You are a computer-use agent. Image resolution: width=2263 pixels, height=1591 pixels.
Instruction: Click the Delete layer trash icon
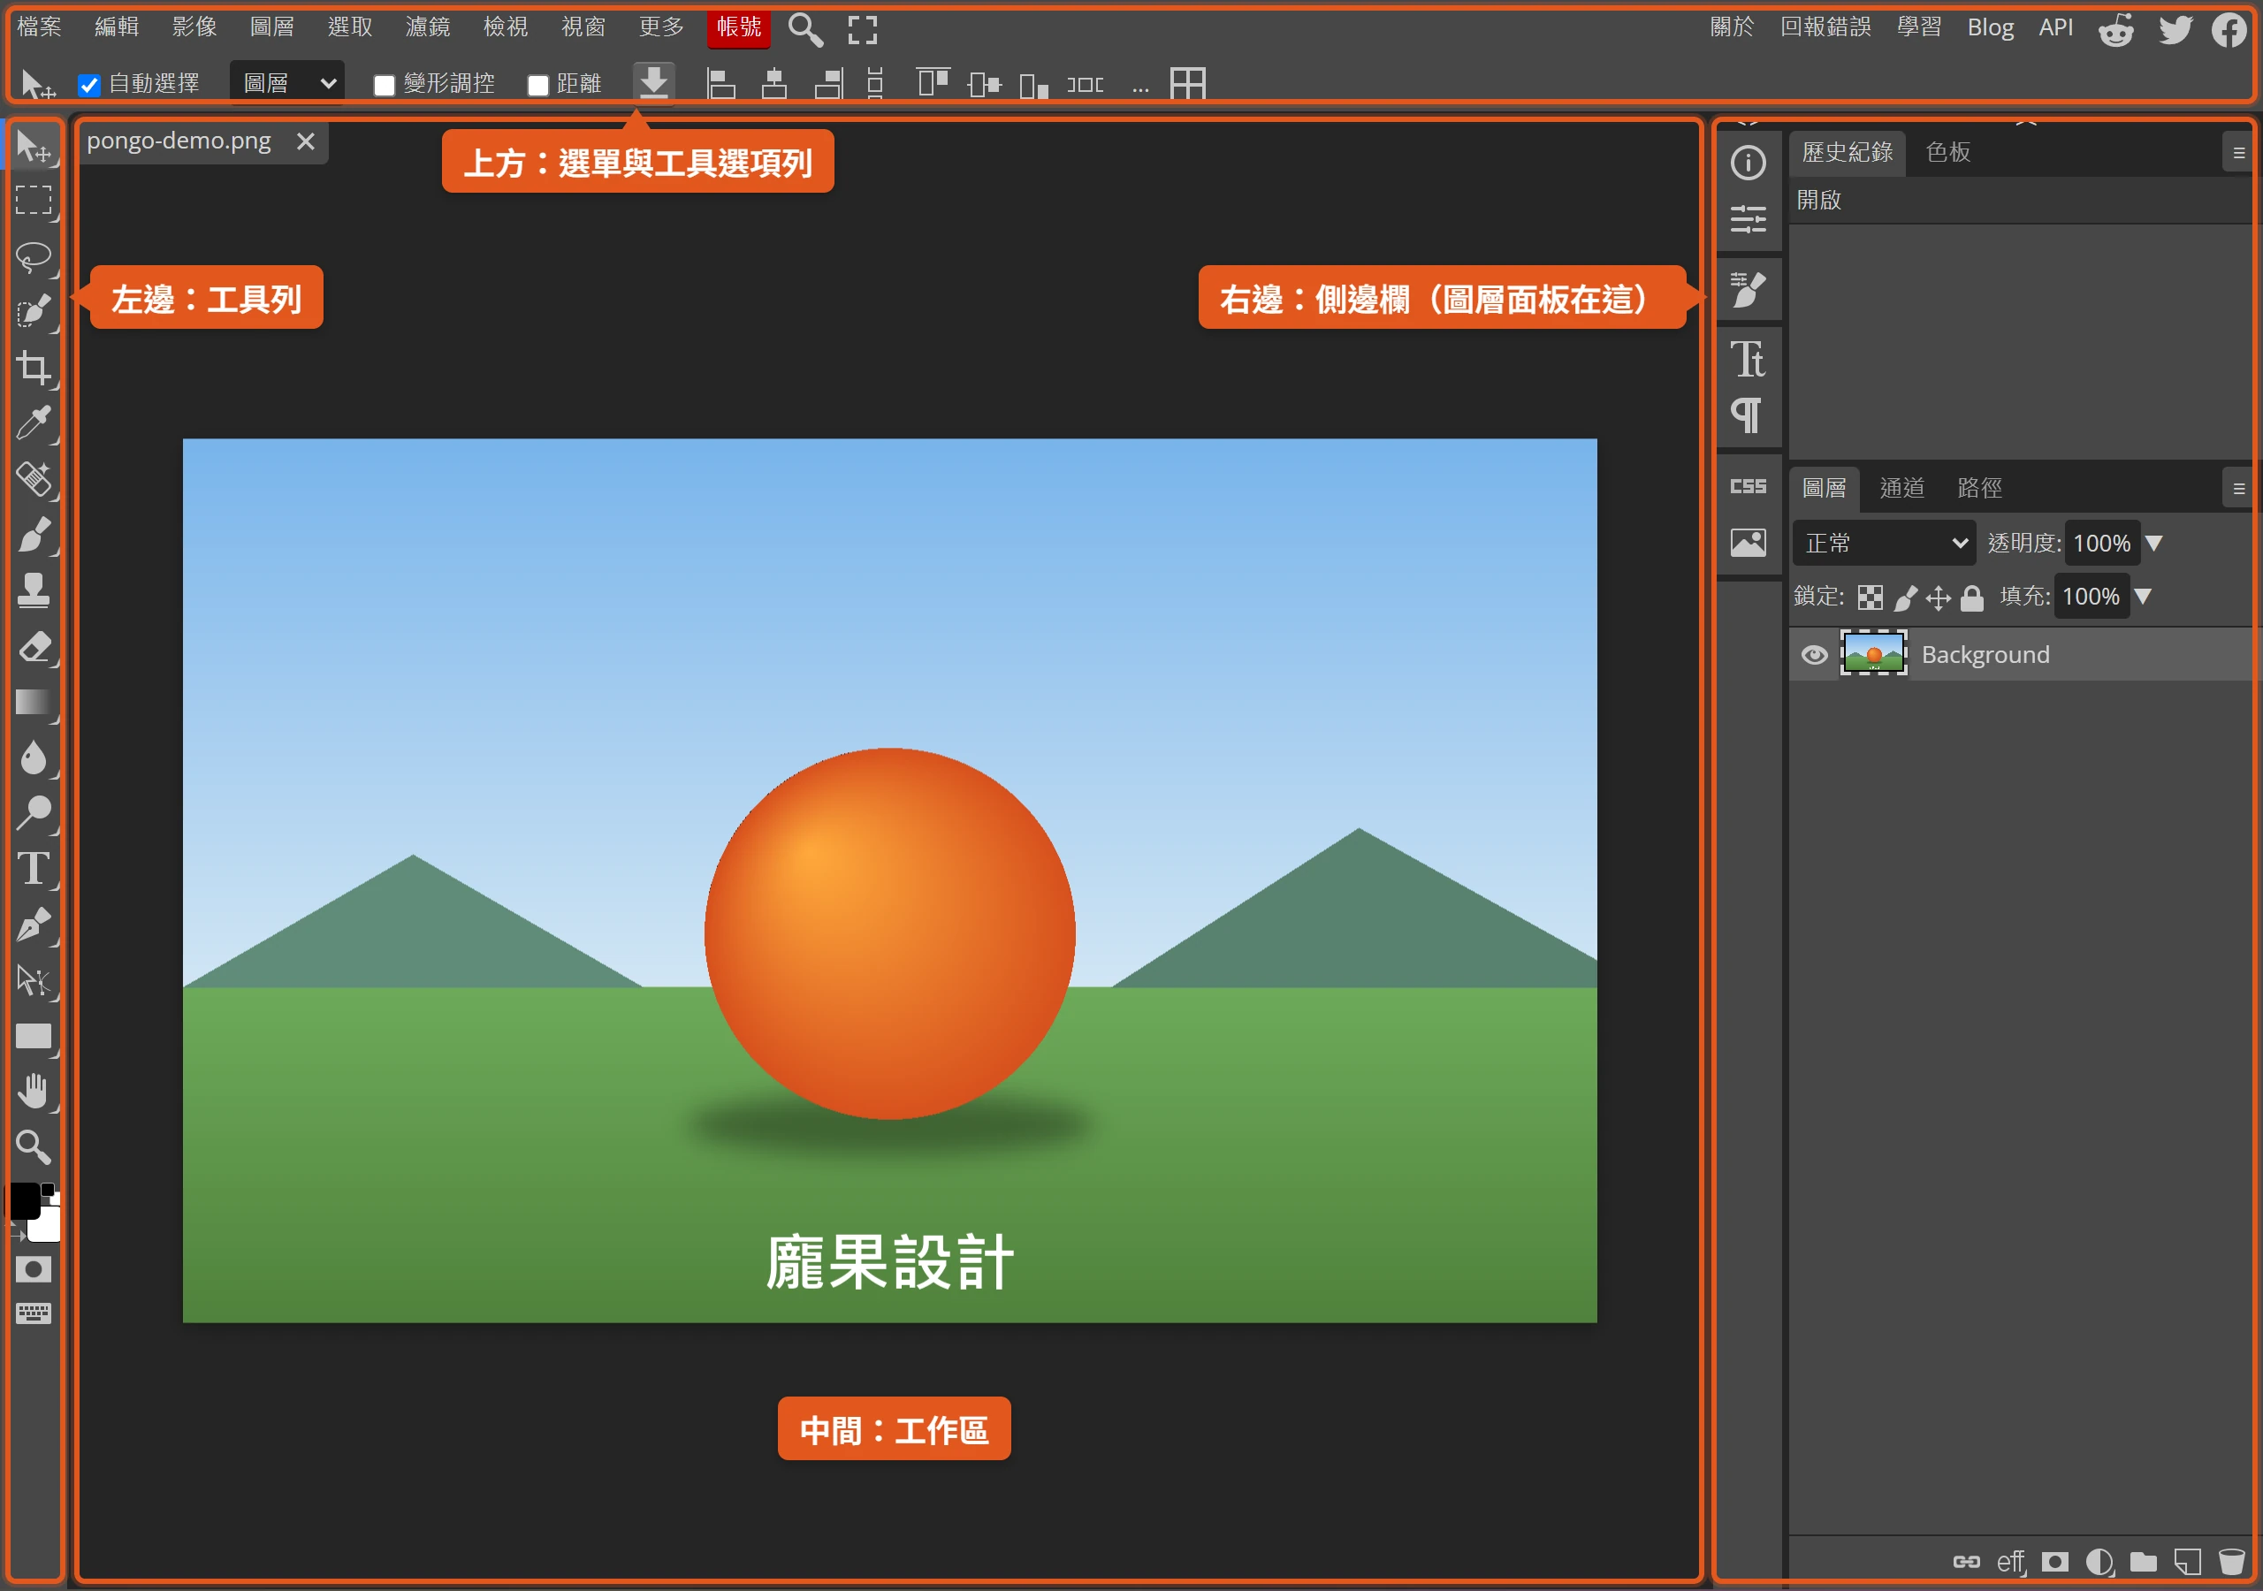[2230, 1563]
